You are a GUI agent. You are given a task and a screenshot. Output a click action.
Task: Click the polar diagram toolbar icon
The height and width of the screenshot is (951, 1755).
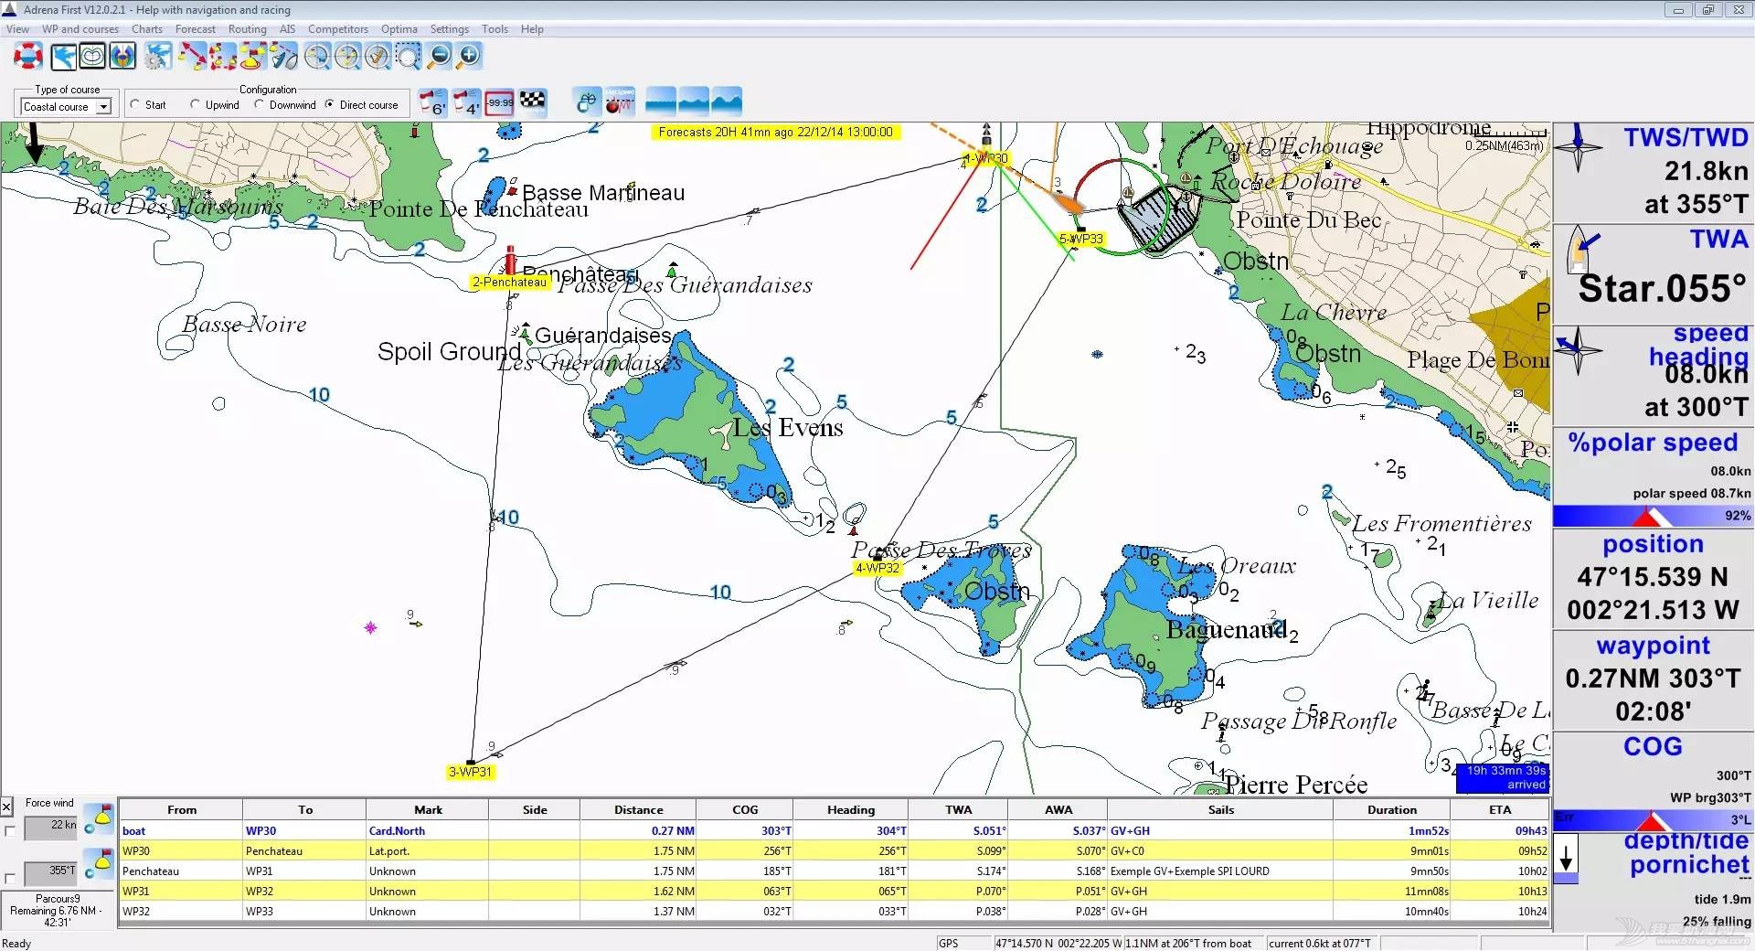click(x=122, y=57)
